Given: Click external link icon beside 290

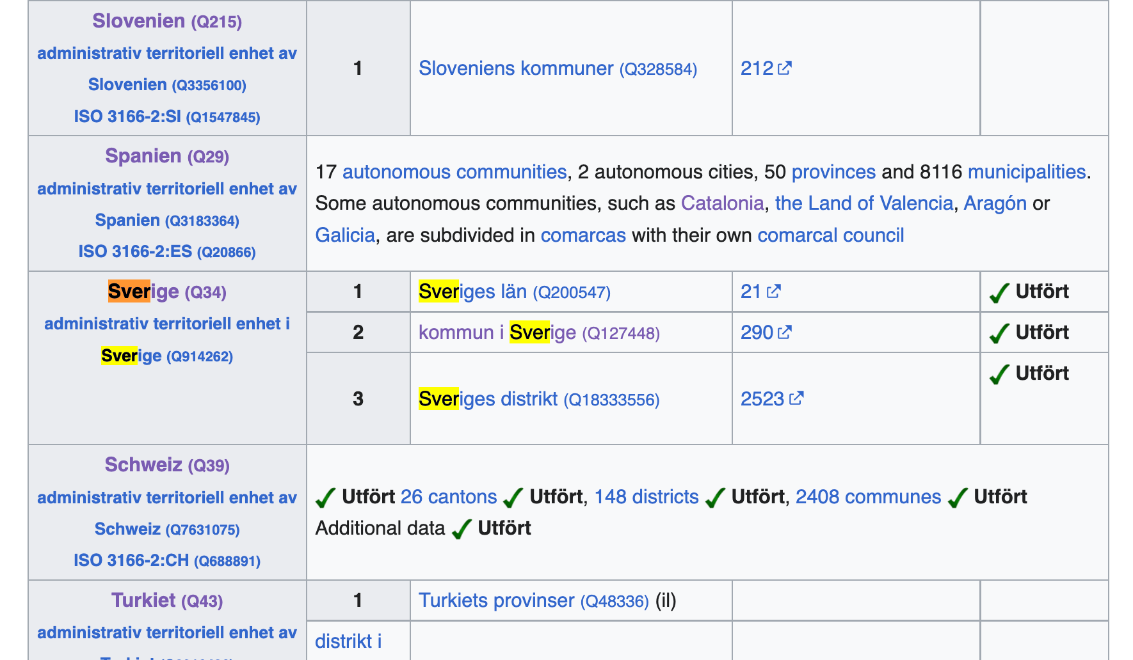Looking at the screenshot, I should [x=785, y=332].
